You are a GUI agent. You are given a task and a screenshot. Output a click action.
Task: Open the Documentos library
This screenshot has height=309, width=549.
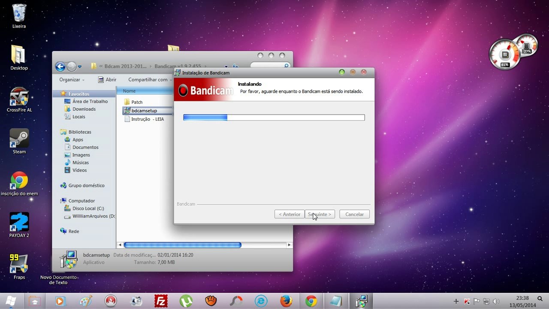pos(85,147)
